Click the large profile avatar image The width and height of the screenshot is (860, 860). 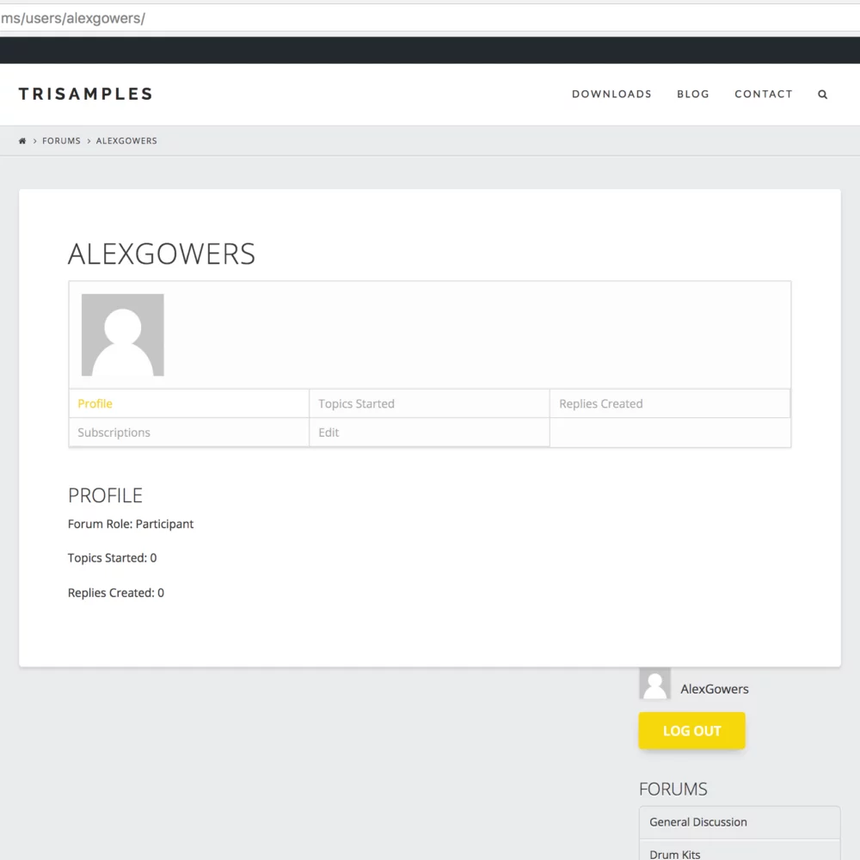(123, 335)
